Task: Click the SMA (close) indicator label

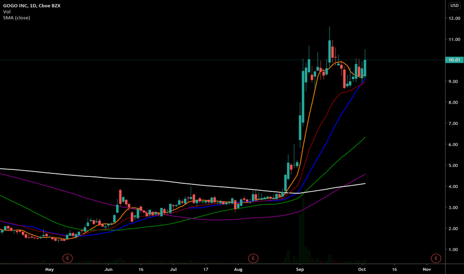Action: (16, 18)
